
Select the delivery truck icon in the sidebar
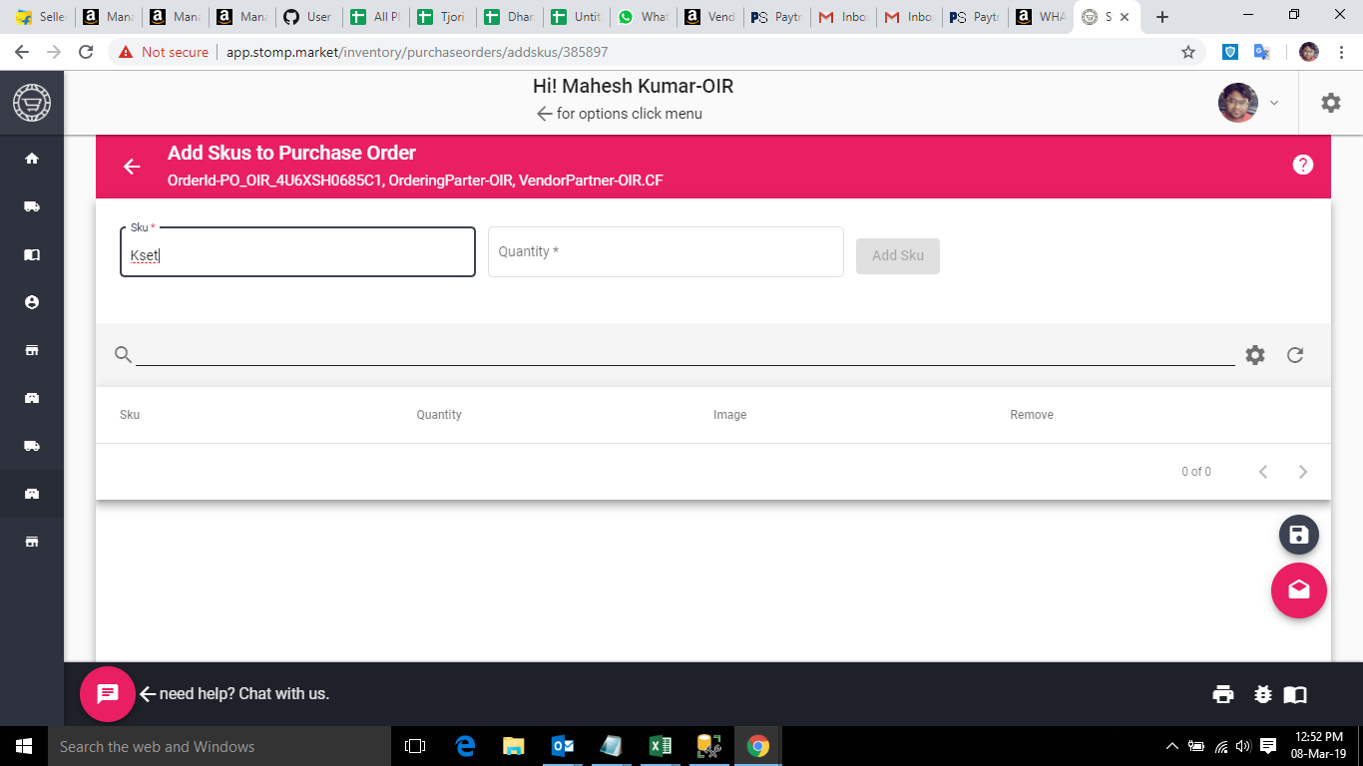(31, 206)
